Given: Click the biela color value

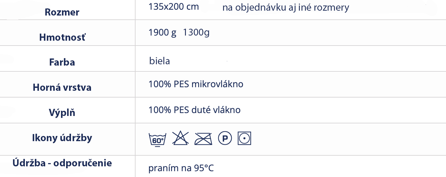Looking at the screenshot, I should (x=159, y=61).
